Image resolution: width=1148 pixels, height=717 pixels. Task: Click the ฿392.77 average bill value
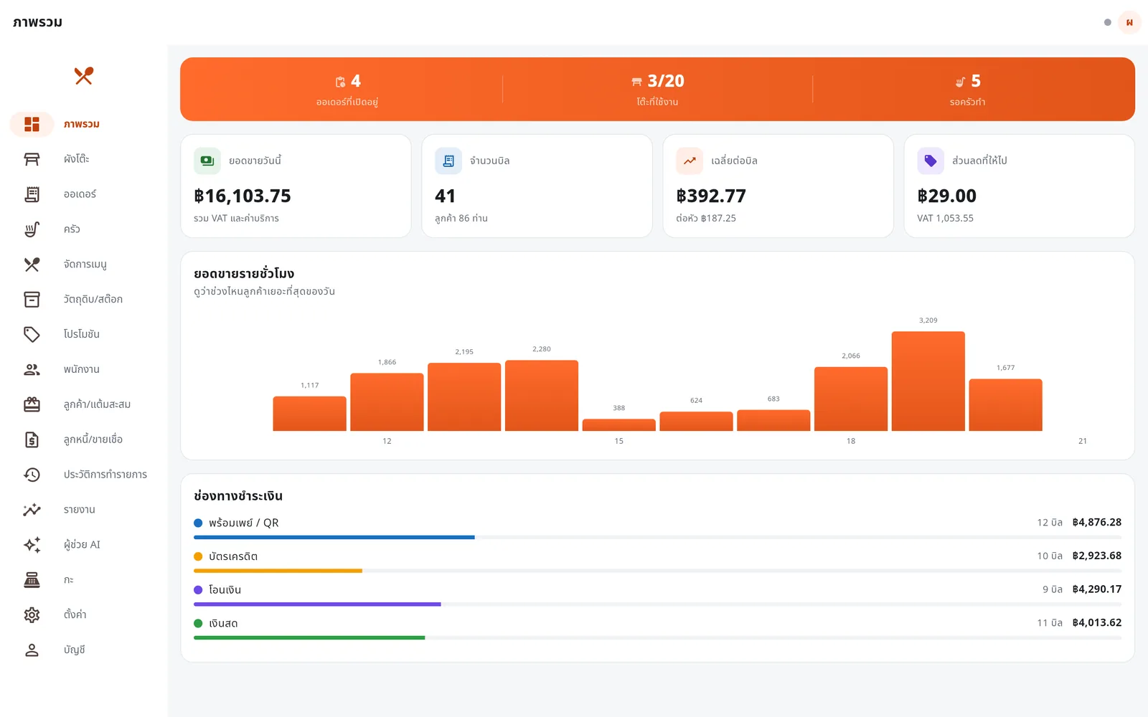coord(711,196)
